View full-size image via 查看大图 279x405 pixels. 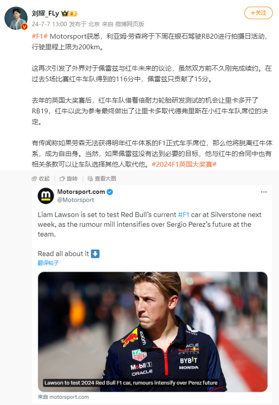point(102,178)
